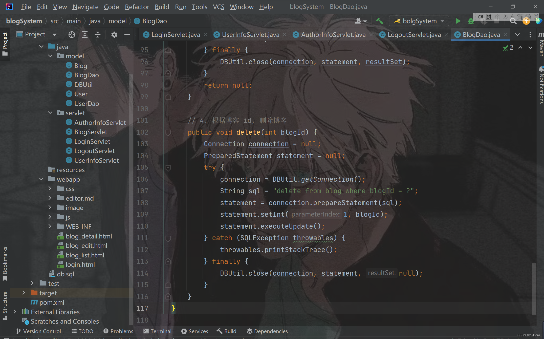Open inspections widget with checkmark 2
The image size is (544, 339).
coord(508,47)
